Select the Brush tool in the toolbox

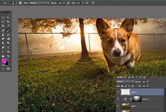(8, 30)
